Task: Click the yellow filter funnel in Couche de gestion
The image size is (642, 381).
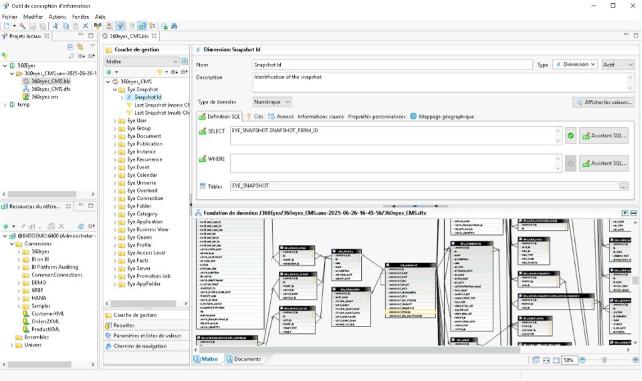Action: [x=159, y=72]
